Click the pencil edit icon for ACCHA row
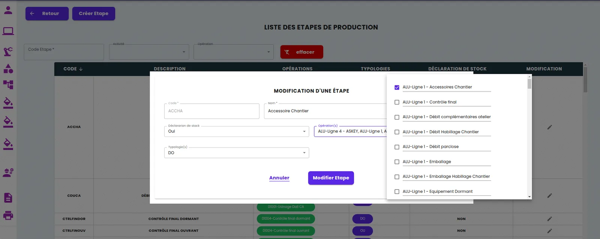 [x=549, y=127]
